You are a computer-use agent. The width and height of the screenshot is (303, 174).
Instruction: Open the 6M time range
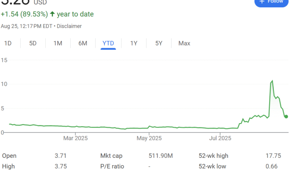[x=83, y=43]
